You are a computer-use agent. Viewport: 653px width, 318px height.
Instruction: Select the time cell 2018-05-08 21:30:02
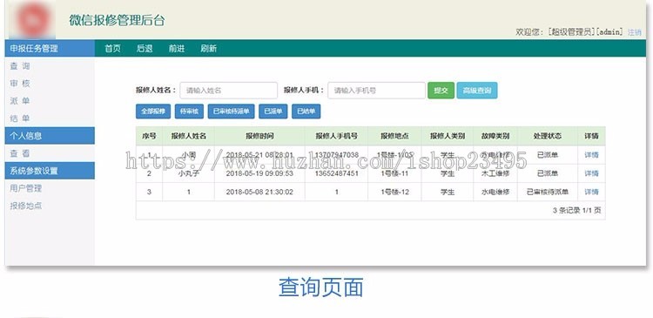pos(259,193)
